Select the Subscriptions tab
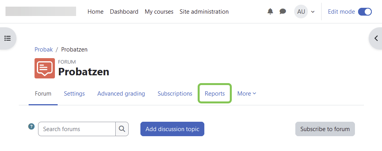382x151 pixels. pyautogui.click(x=175, y=94)
